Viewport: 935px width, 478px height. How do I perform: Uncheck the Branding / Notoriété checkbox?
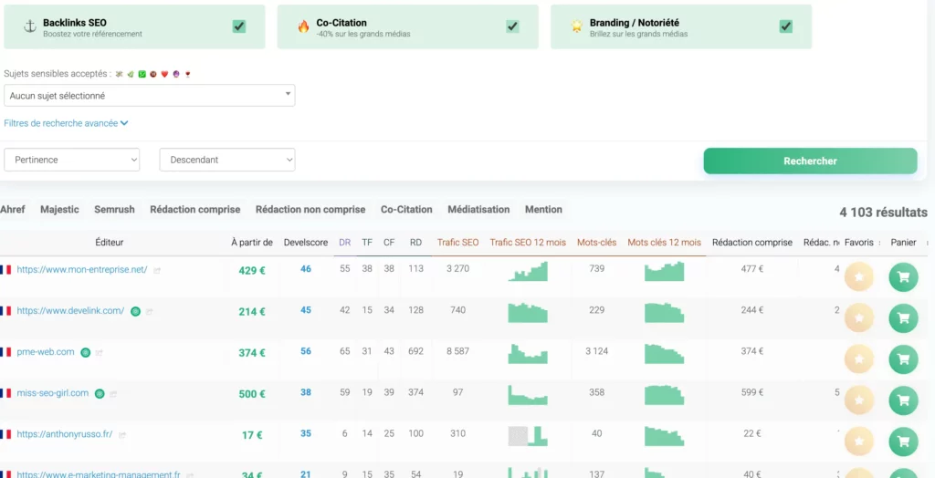[x=786, y=26]
